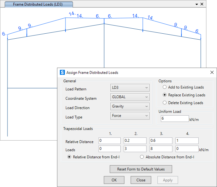Click the SAP2000 logo icon in dialog title
This screenshot has height=187, width=217.
coord(62,72)
